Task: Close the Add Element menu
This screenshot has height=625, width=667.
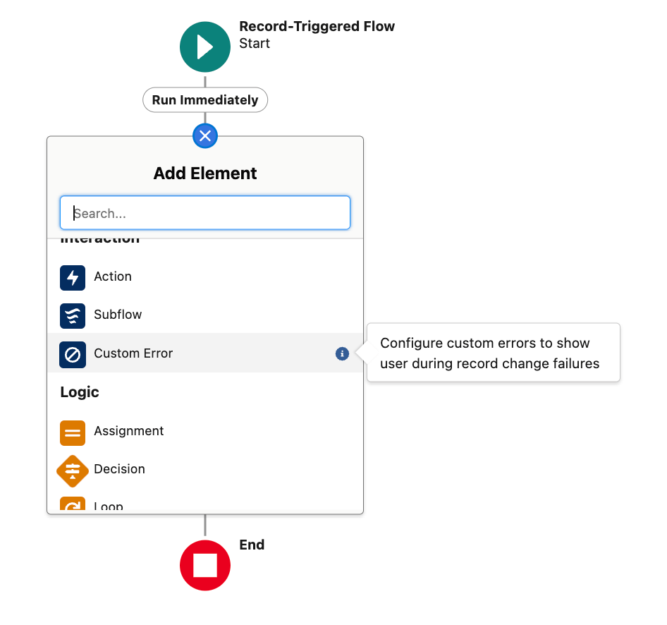Action: click(205, 135)
